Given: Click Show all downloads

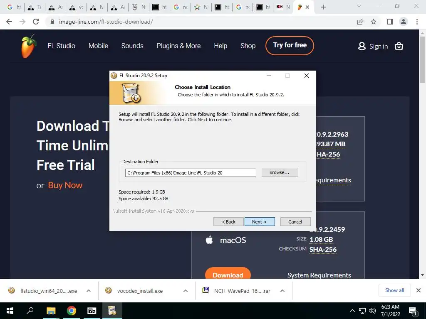Looking at the screenshot, I should click(x=394, y=290).
